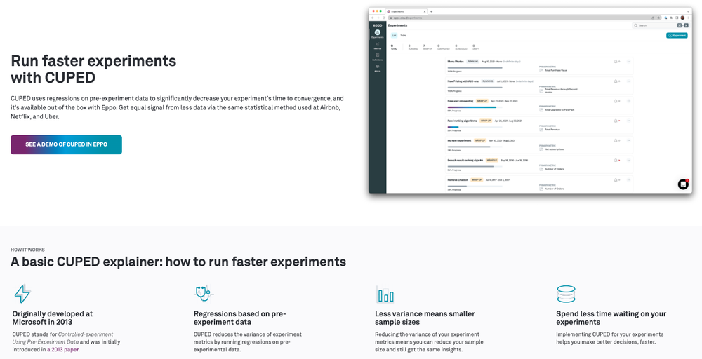Open the chat widget bubble icon
The width and height of the screenshot is (702, 359).
pos(683,184)
